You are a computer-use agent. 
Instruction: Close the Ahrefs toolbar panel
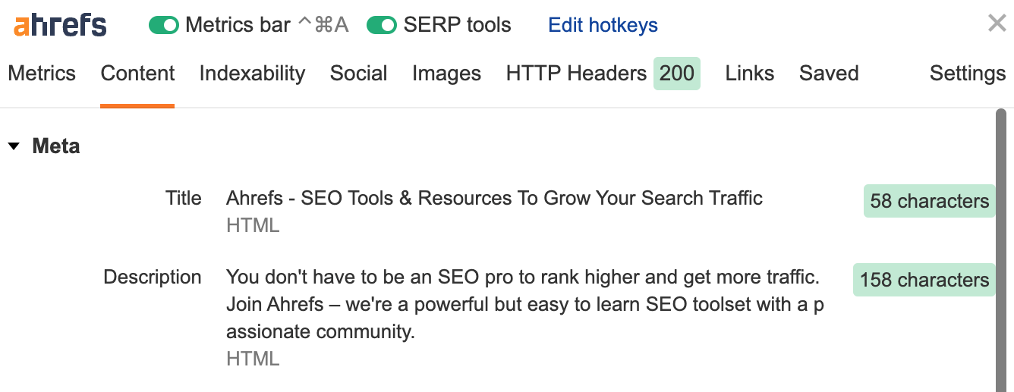[997, 24]
